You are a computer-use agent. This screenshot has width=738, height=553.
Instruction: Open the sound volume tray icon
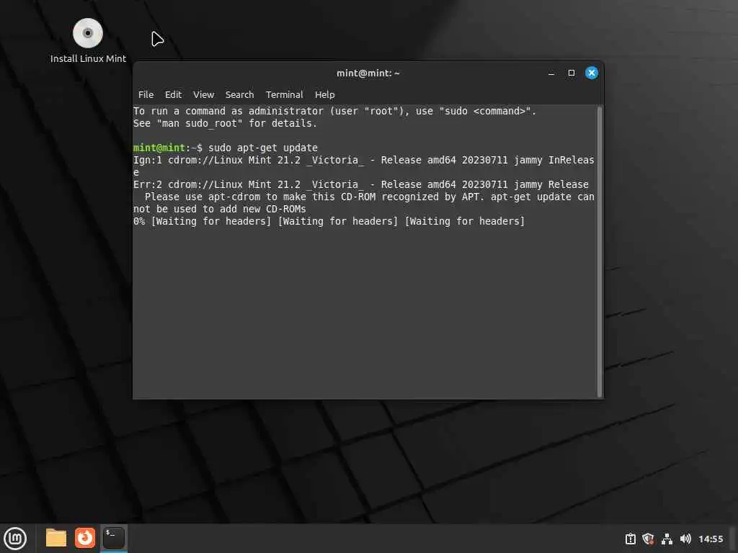pos(685,539)
